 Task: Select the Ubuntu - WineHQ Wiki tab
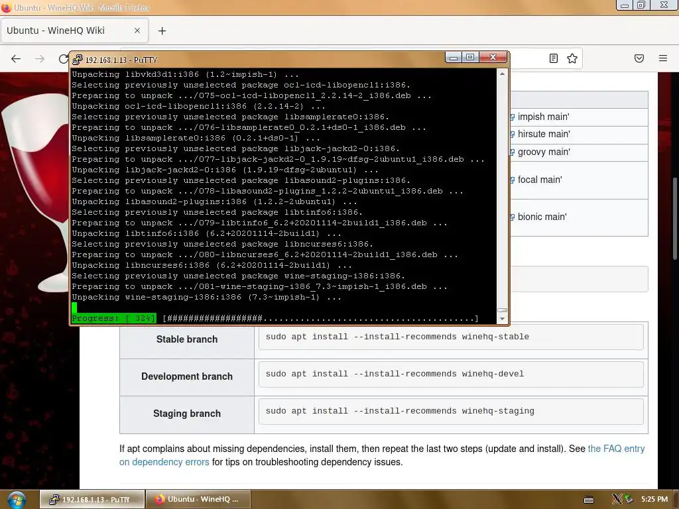(x=74, y=30)
